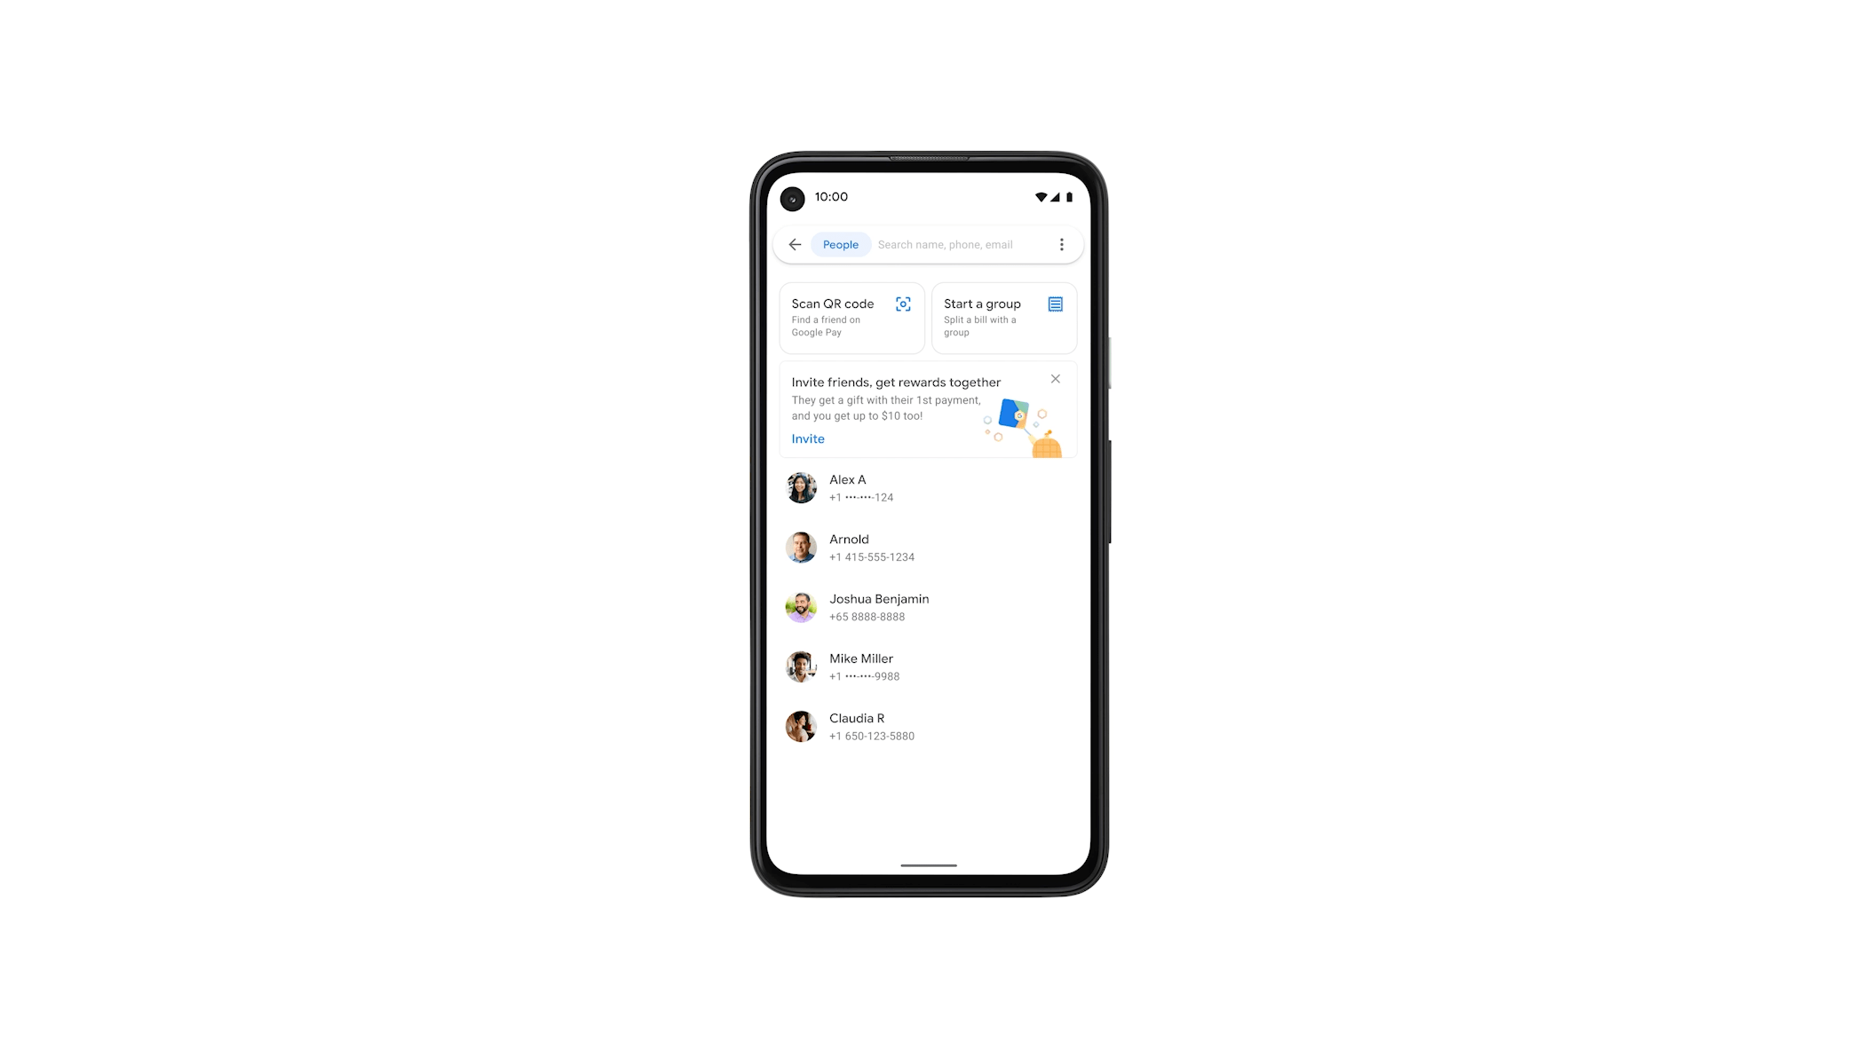Tap the back arrow navigation icon
This screenshot has width=1861, height=1049.
tap(795, 244)
